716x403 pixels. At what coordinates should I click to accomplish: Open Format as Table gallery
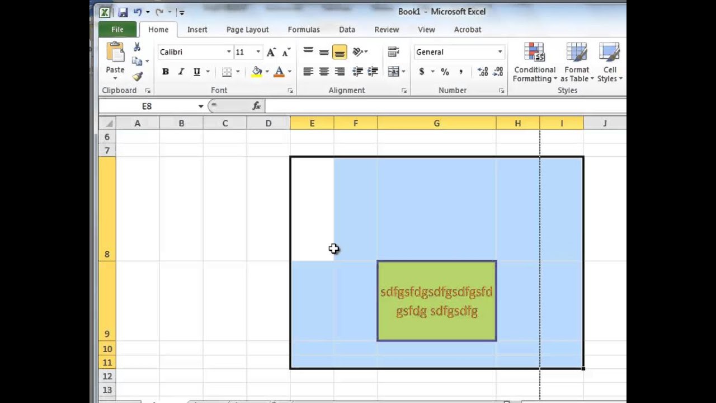[577, 63]
